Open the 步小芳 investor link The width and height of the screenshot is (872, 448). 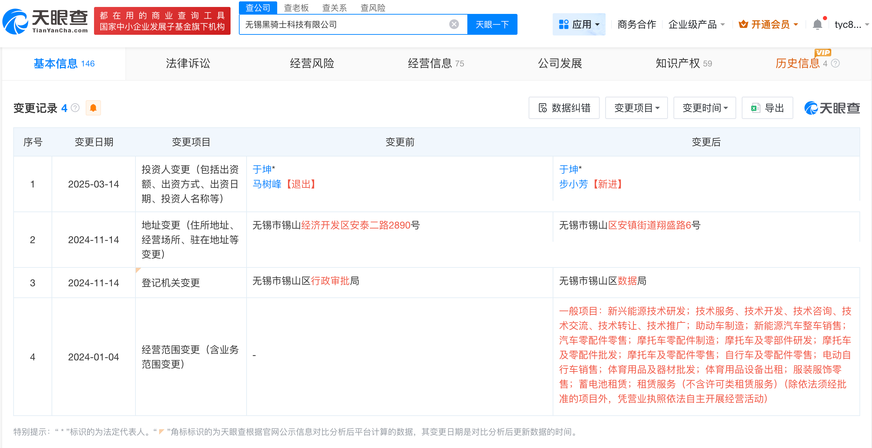pyautogui.click(x=573, y=184)
